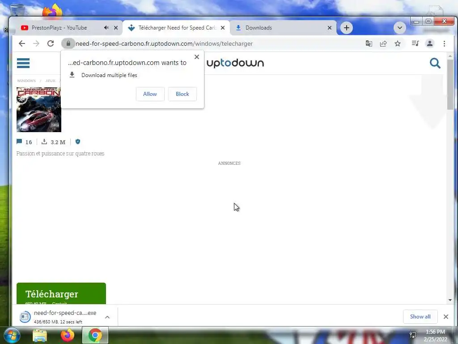
Task: Expand the download item options chevron
Action: [x=107, y=317]
